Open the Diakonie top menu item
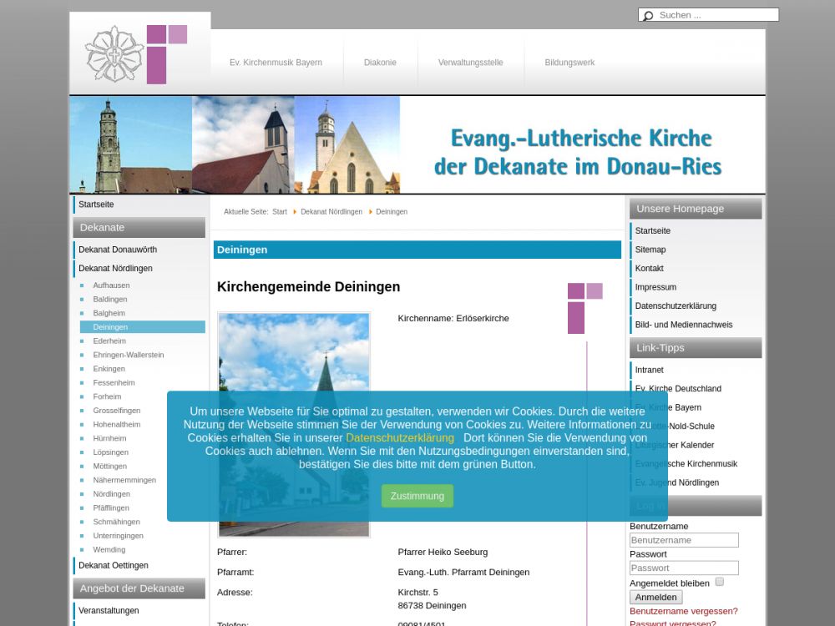The height and width of the screenshot is (626, 835). [x=380, y=63]
